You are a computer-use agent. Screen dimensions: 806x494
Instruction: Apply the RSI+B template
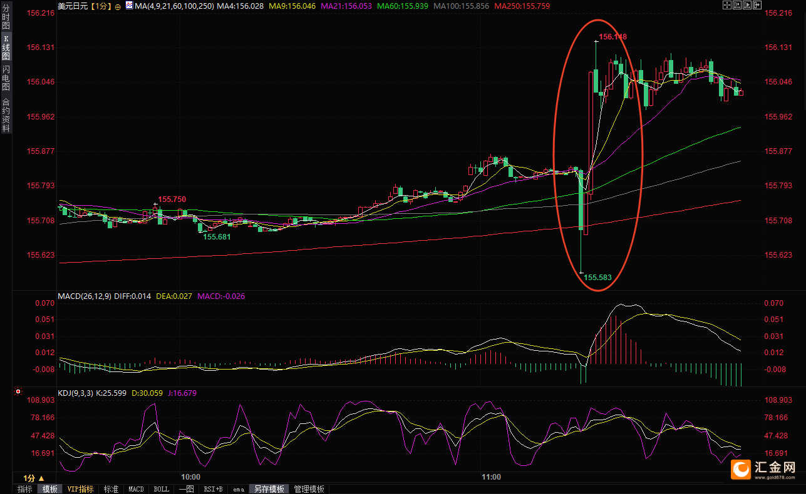coord(213,489)
